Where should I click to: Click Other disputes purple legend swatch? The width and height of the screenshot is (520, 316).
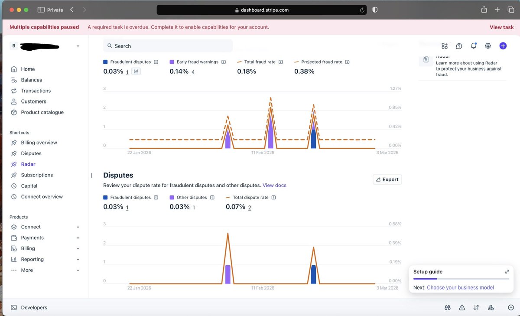click(172, 197)
